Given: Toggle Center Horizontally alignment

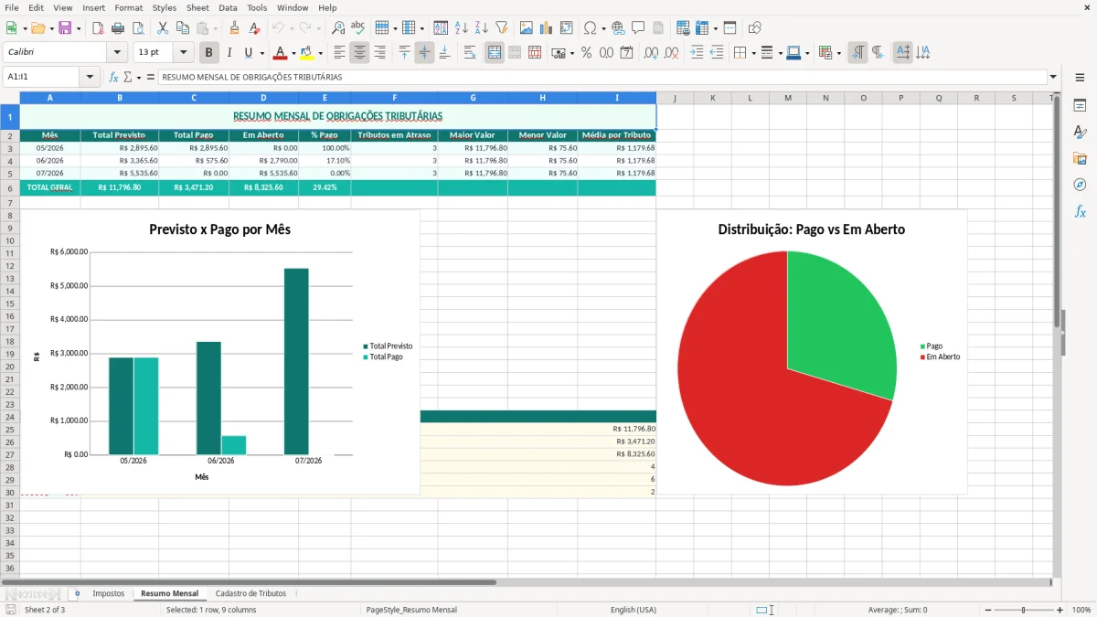Looking at the screenshot, I should 359,53.
